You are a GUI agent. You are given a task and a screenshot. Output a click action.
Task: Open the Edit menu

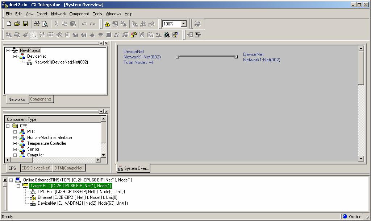pyautogui.click(x=18, y=14)
